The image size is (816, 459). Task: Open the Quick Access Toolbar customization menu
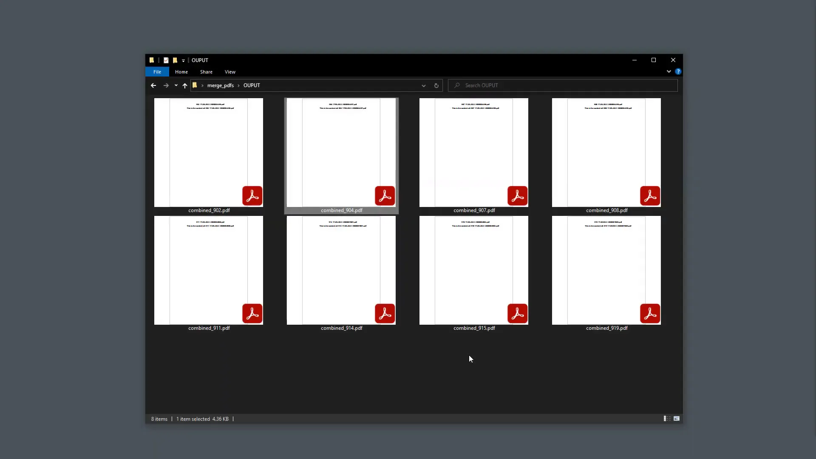pyautogui.click(x=183, y=60)
